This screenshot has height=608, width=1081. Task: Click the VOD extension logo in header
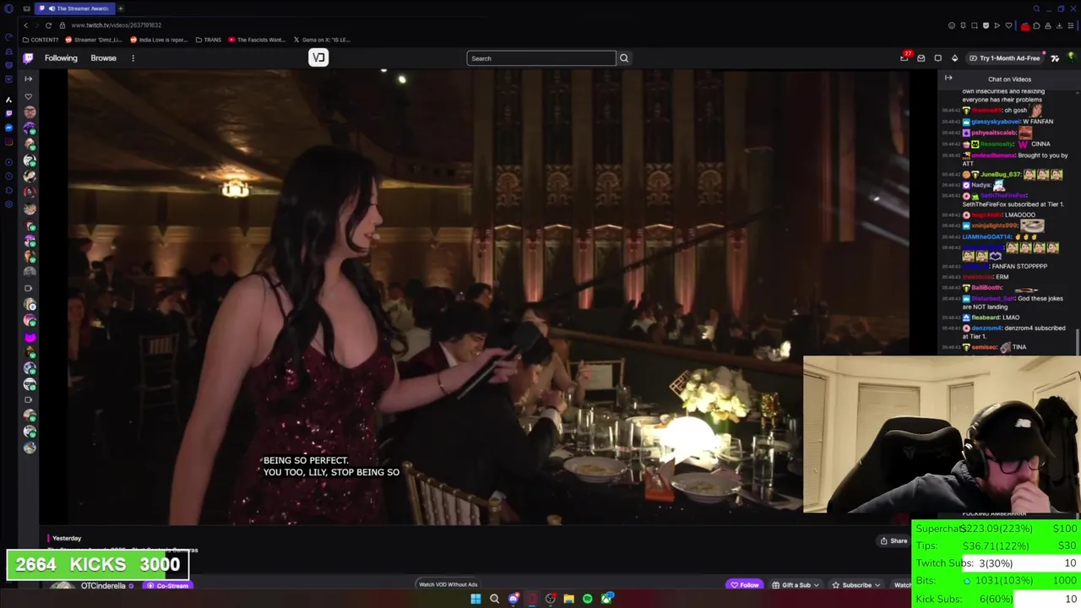click(x=318, y=57)
